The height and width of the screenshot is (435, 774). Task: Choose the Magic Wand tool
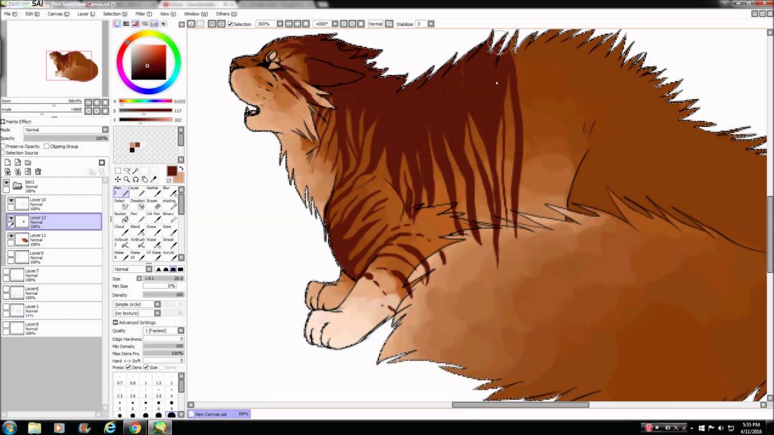coord(135,171)
